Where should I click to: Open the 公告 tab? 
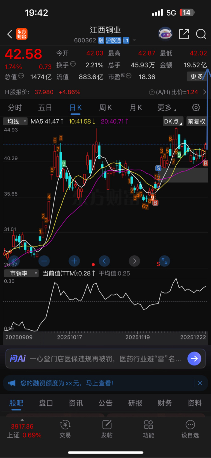coord(105,403)
